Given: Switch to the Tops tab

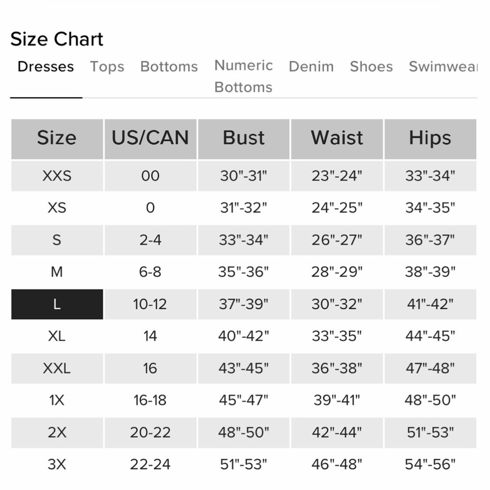Looking at the screenshot, I should click(x=107, y=67).
